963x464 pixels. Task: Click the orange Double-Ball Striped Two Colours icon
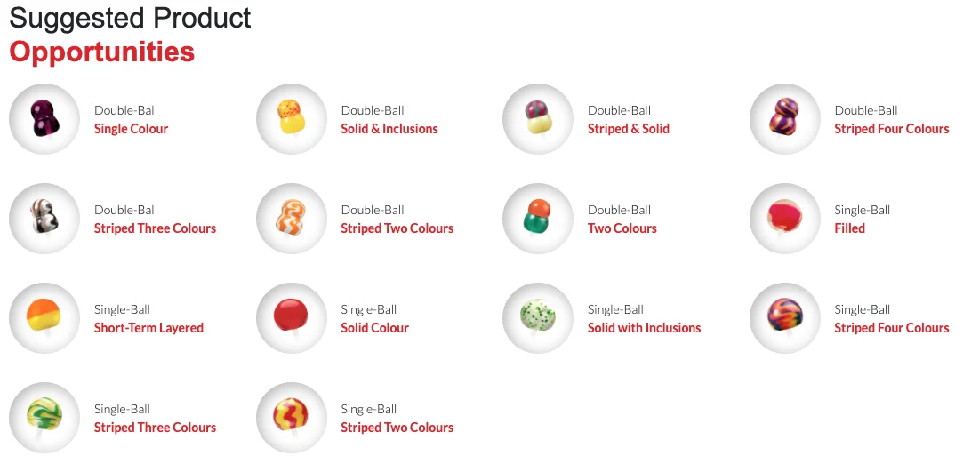pos(291,219)
